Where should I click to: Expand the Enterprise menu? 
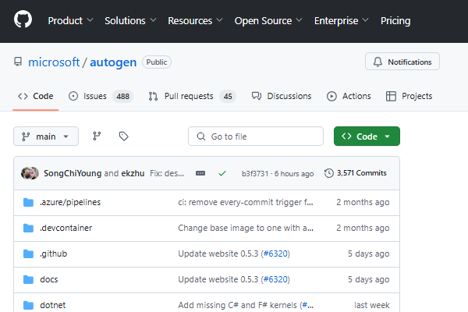click(342, 20)
